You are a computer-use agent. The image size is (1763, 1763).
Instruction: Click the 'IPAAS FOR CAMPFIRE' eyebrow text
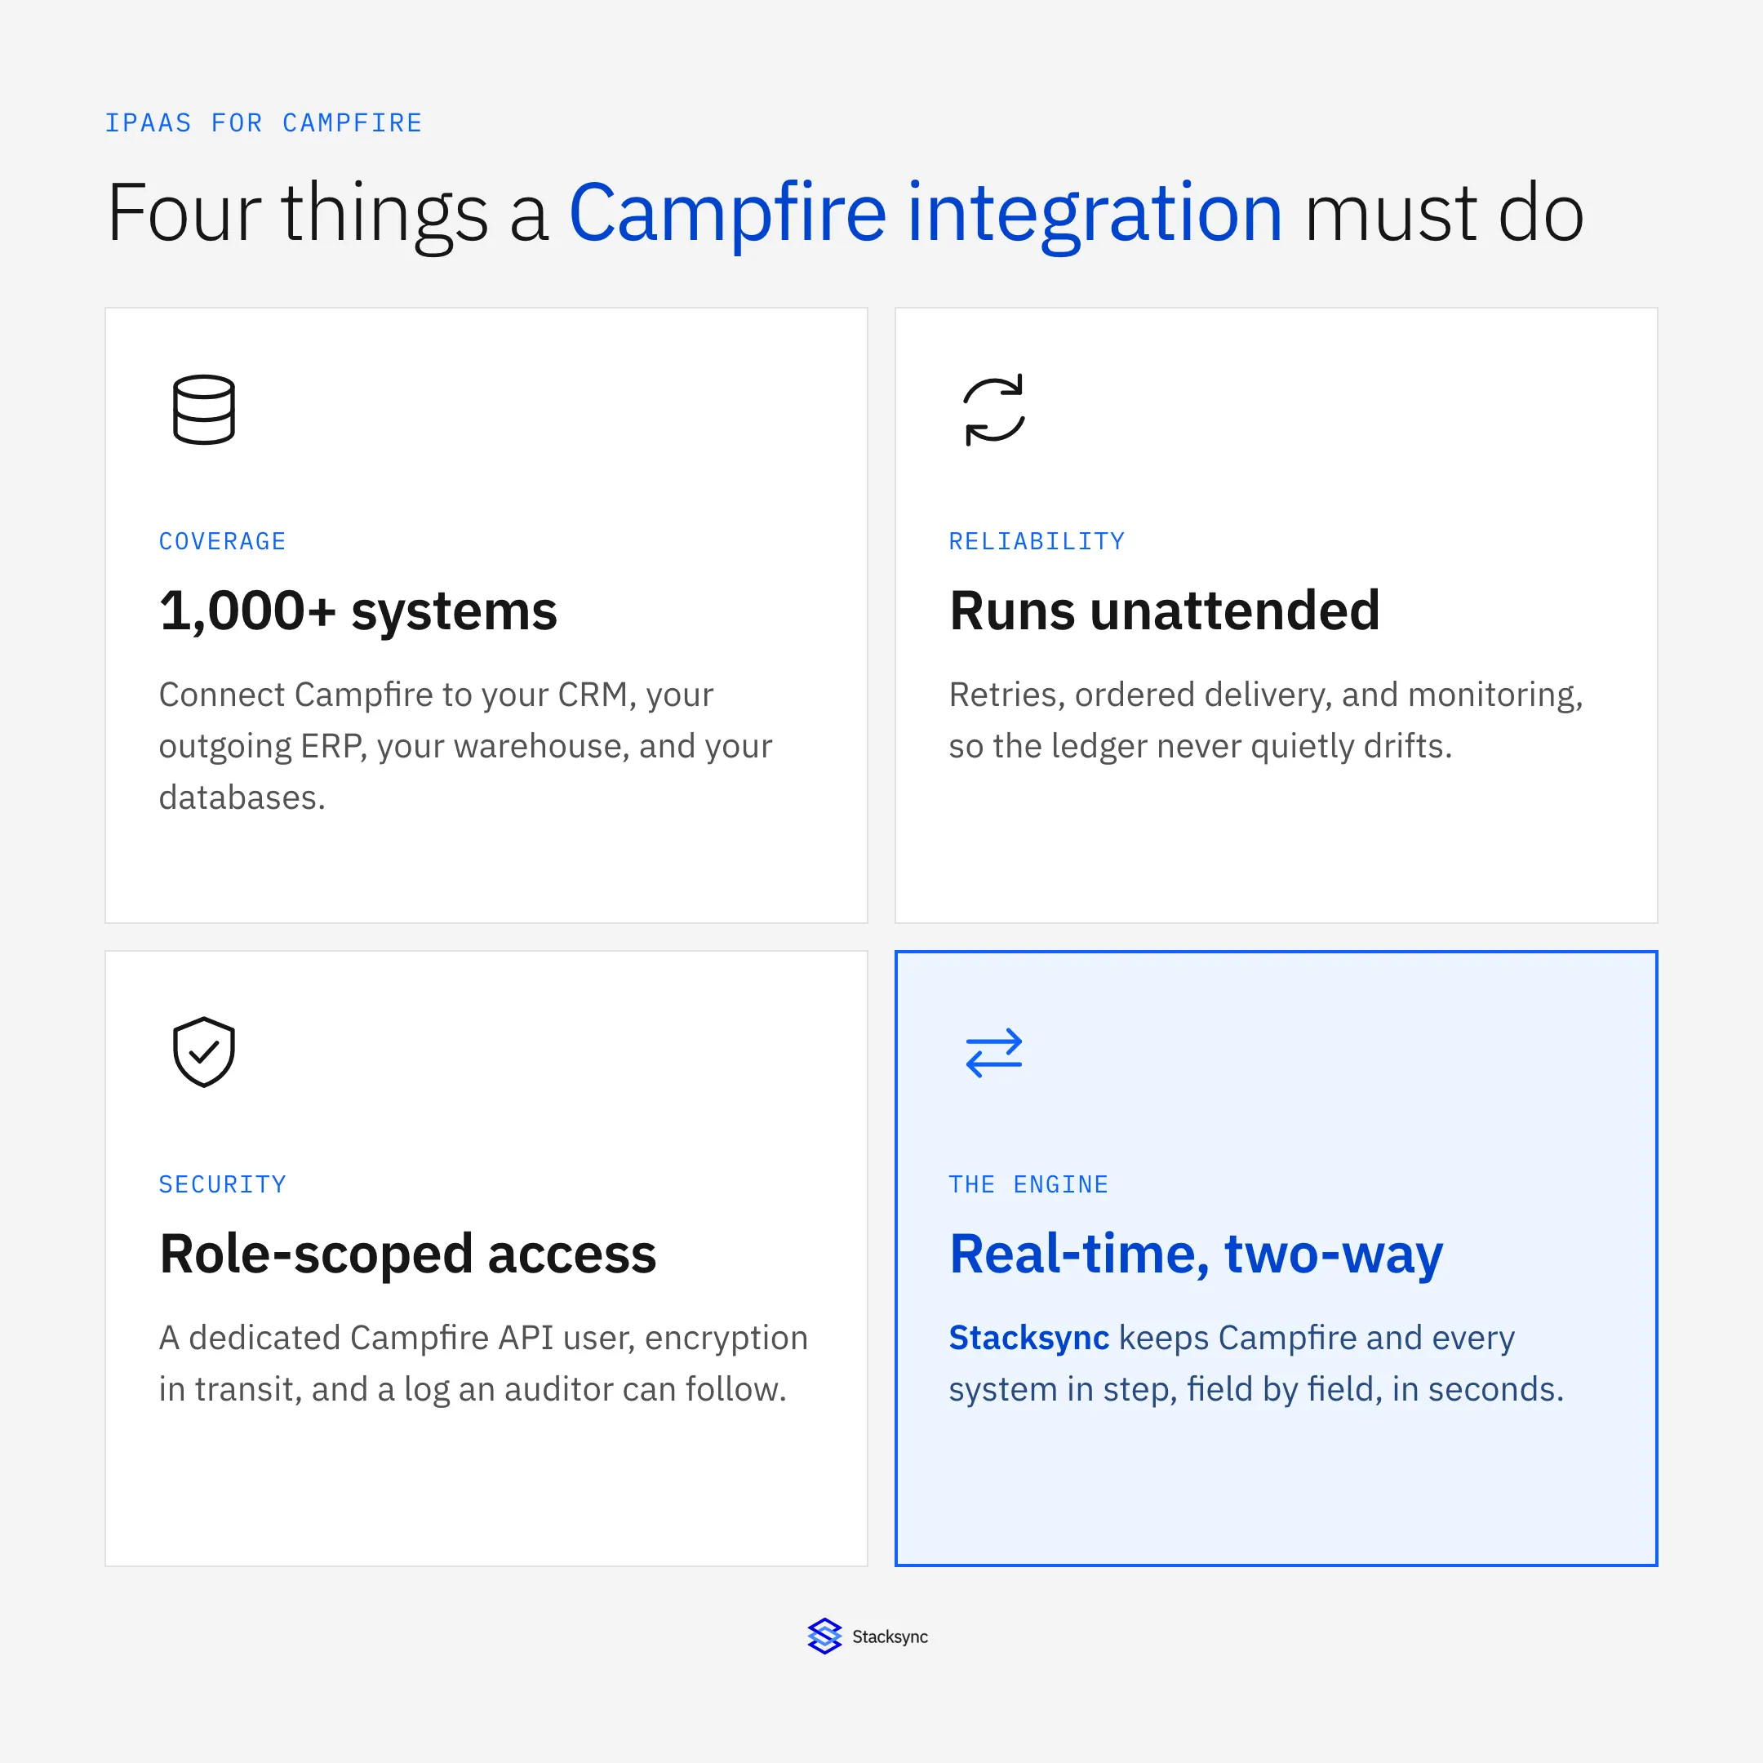pyautogui.click(x=264, y=123)
